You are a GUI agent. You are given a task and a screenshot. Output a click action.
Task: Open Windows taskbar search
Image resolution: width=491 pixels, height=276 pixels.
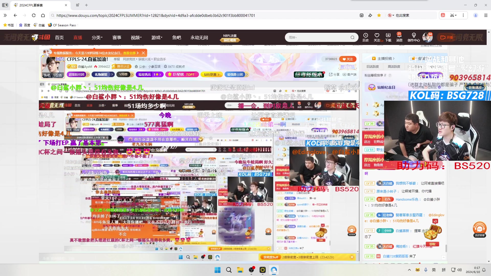pyautogui.click(x=229, y=270)
